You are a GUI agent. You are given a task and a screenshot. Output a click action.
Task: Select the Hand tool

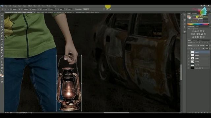click(2, 68)
